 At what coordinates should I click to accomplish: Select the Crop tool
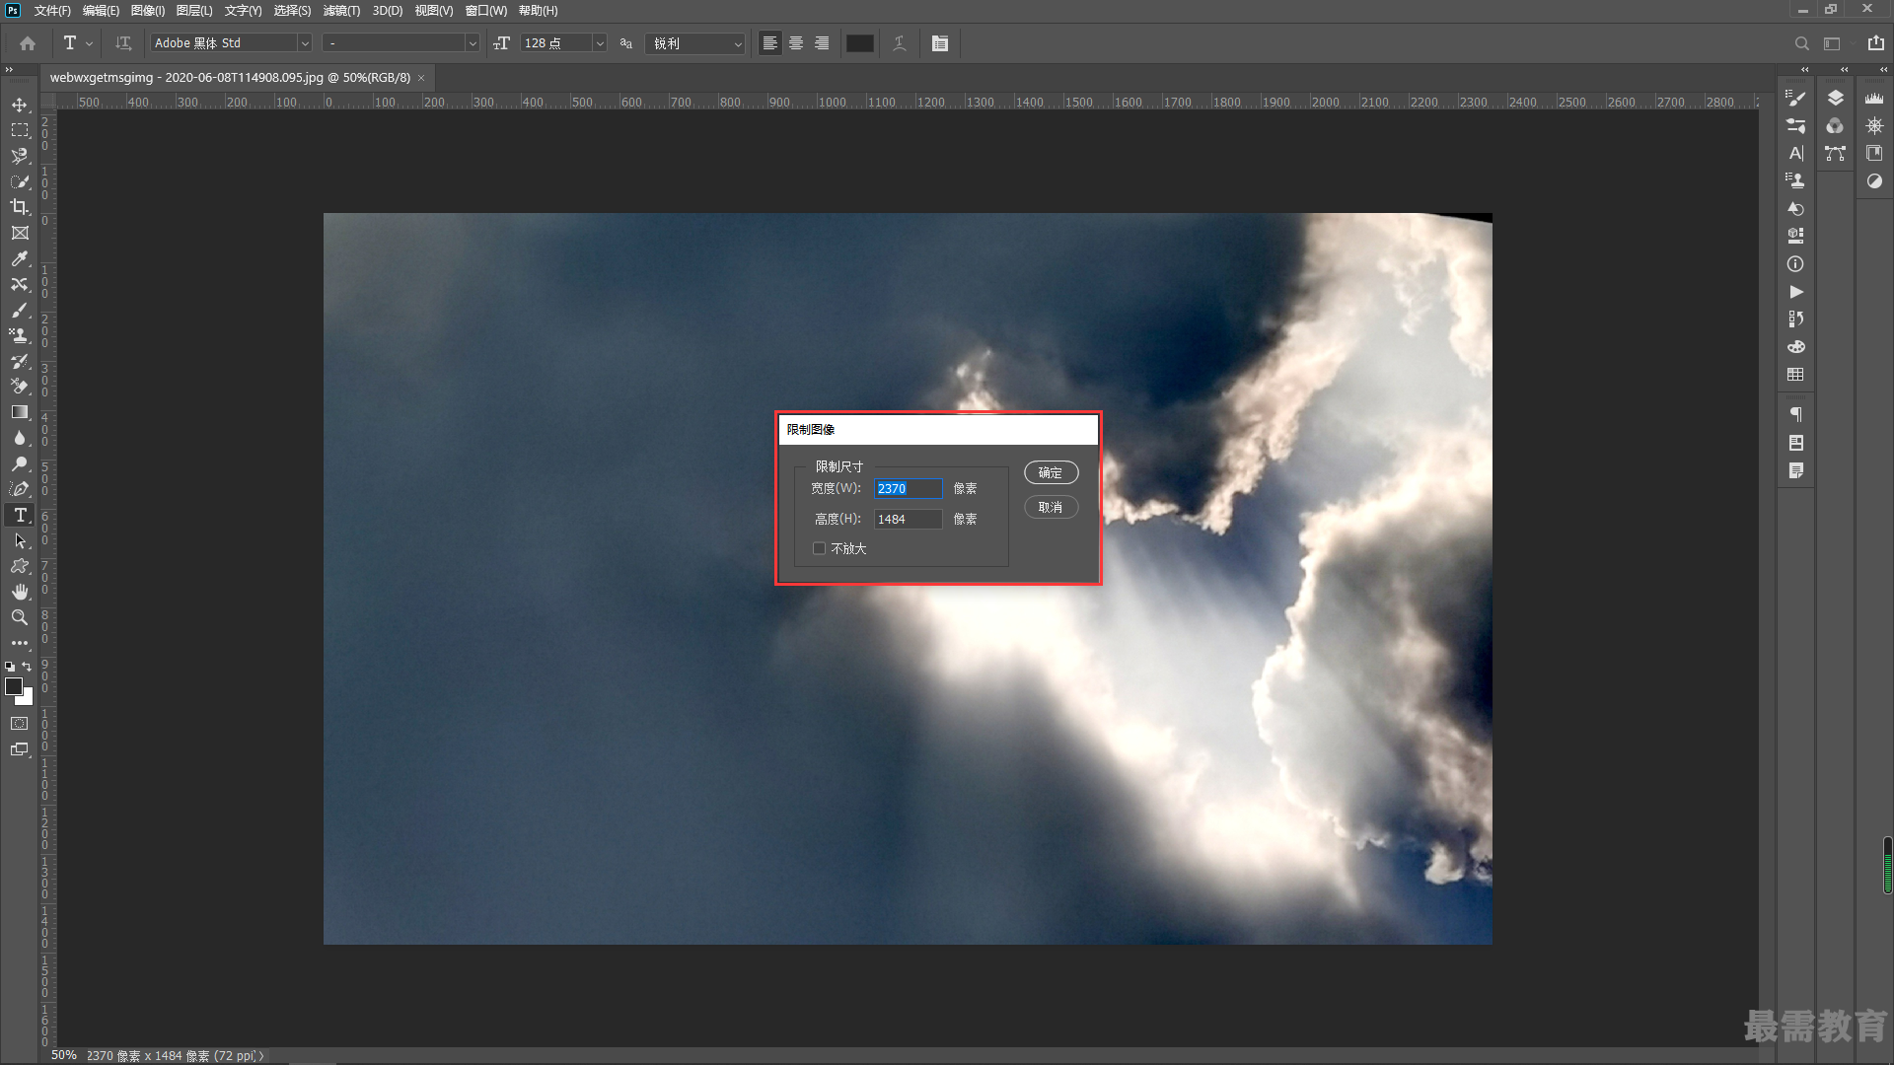point(20,207)
